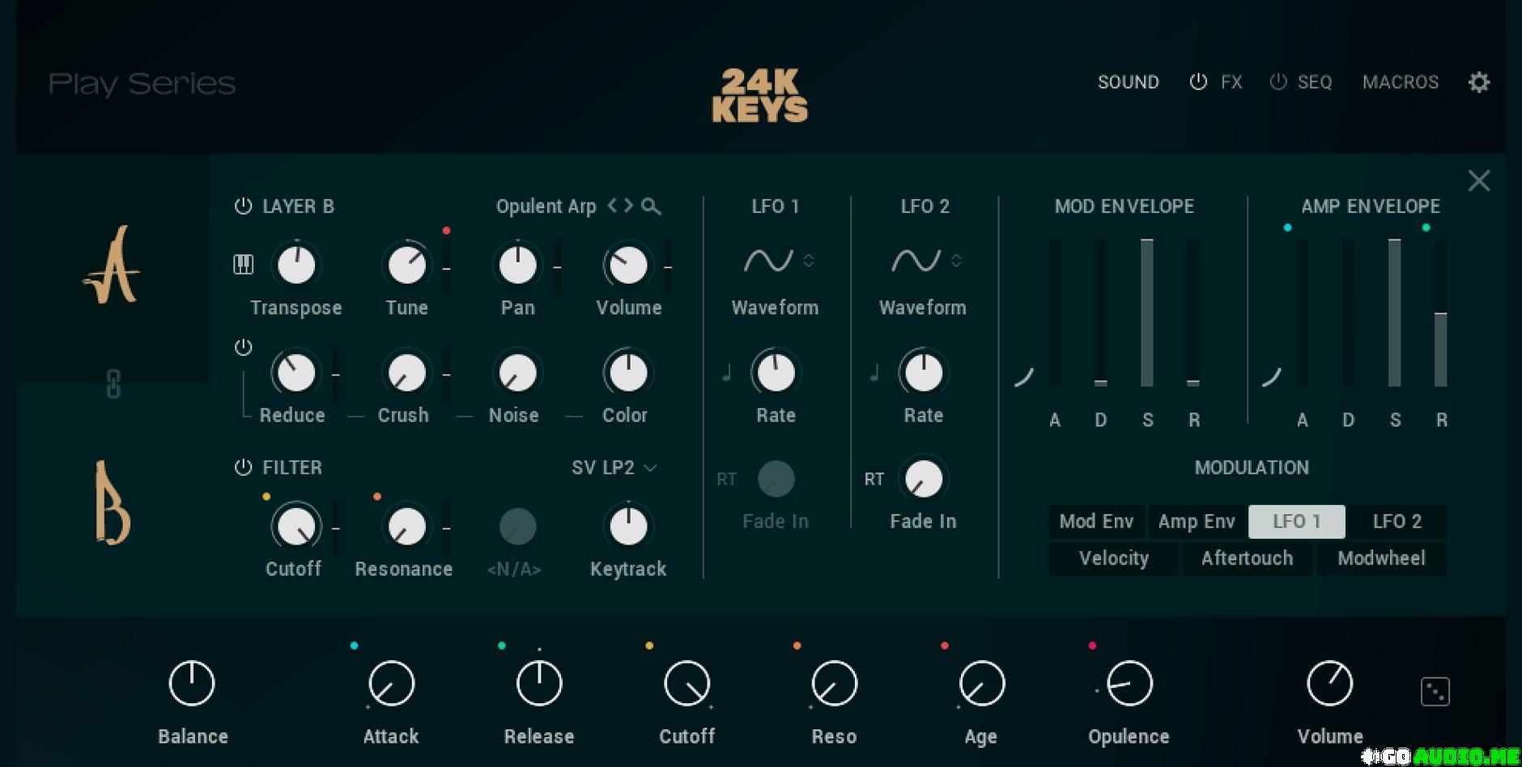Select Mod Env modulation source
The height and width of the screenshot is (767, 1522).
(1096, 522)
